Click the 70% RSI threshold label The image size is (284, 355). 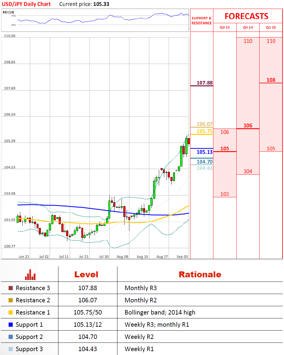(14, 16)
